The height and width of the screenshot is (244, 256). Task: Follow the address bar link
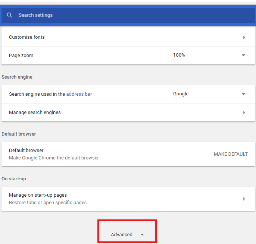coord(79,94)
